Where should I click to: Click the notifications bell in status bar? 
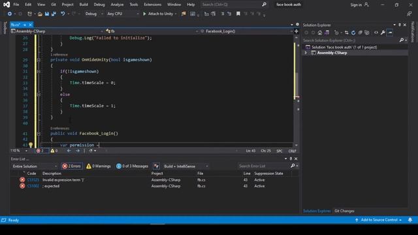pos(410,220)
